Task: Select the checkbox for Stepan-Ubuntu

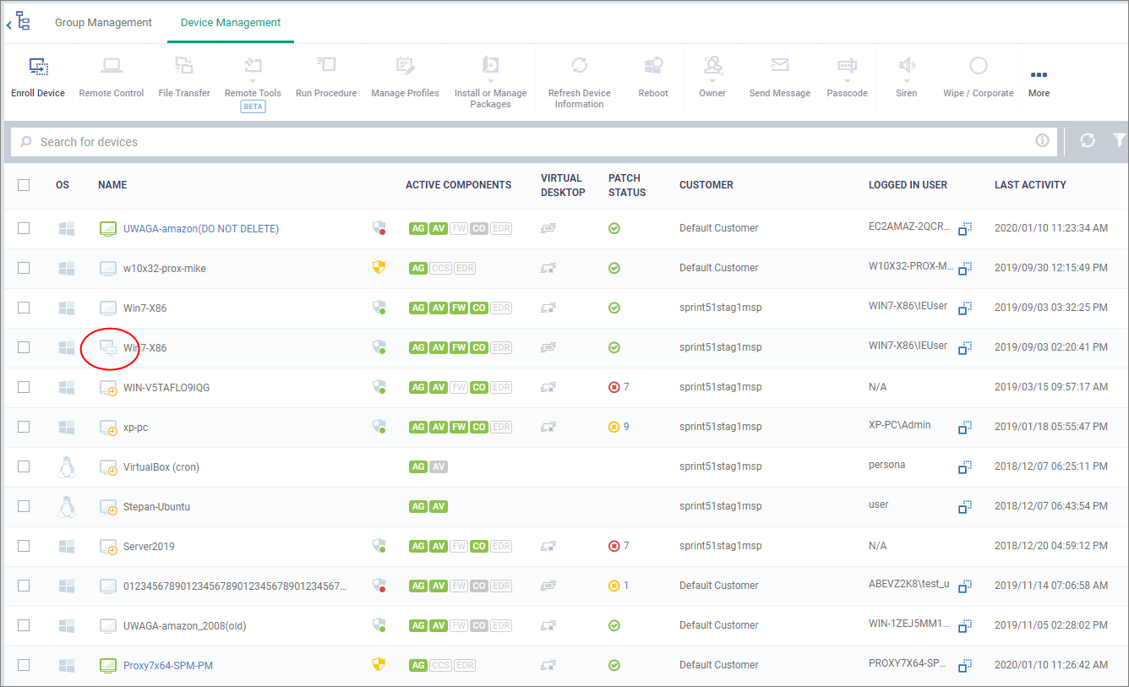Action: pos(24,506)
